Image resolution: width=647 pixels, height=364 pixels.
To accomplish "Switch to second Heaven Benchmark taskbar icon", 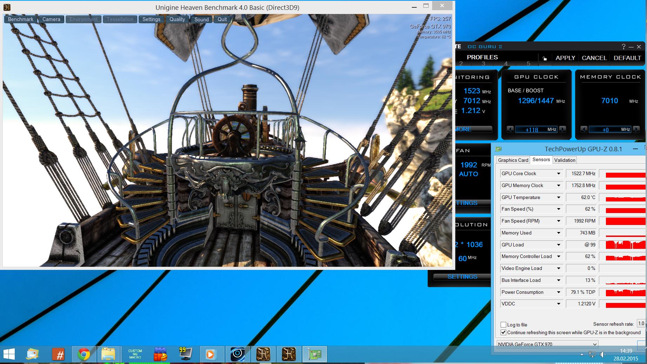I will click(289, 355).
